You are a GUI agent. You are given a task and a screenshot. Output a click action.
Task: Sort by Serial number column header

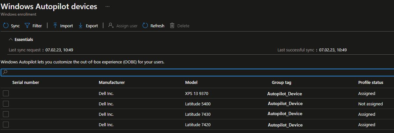coord(26,83)
